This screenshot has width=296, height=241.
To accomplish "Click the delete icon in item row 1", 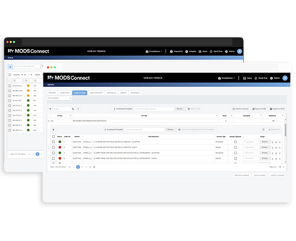I will (x=280, y=142).
